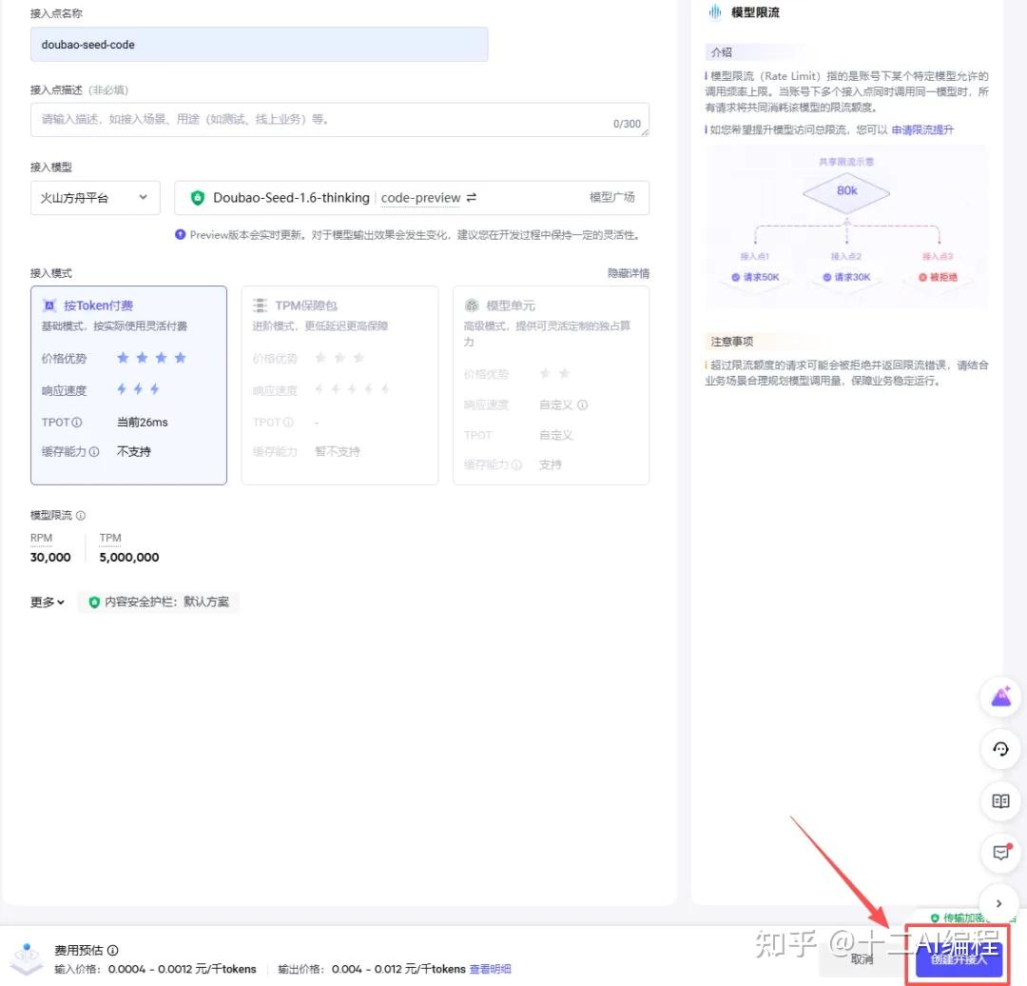The width and height of the screenshot is (1027, 986).
Task: Click the 0/300 character counter
Action: [x=627, y=124]
